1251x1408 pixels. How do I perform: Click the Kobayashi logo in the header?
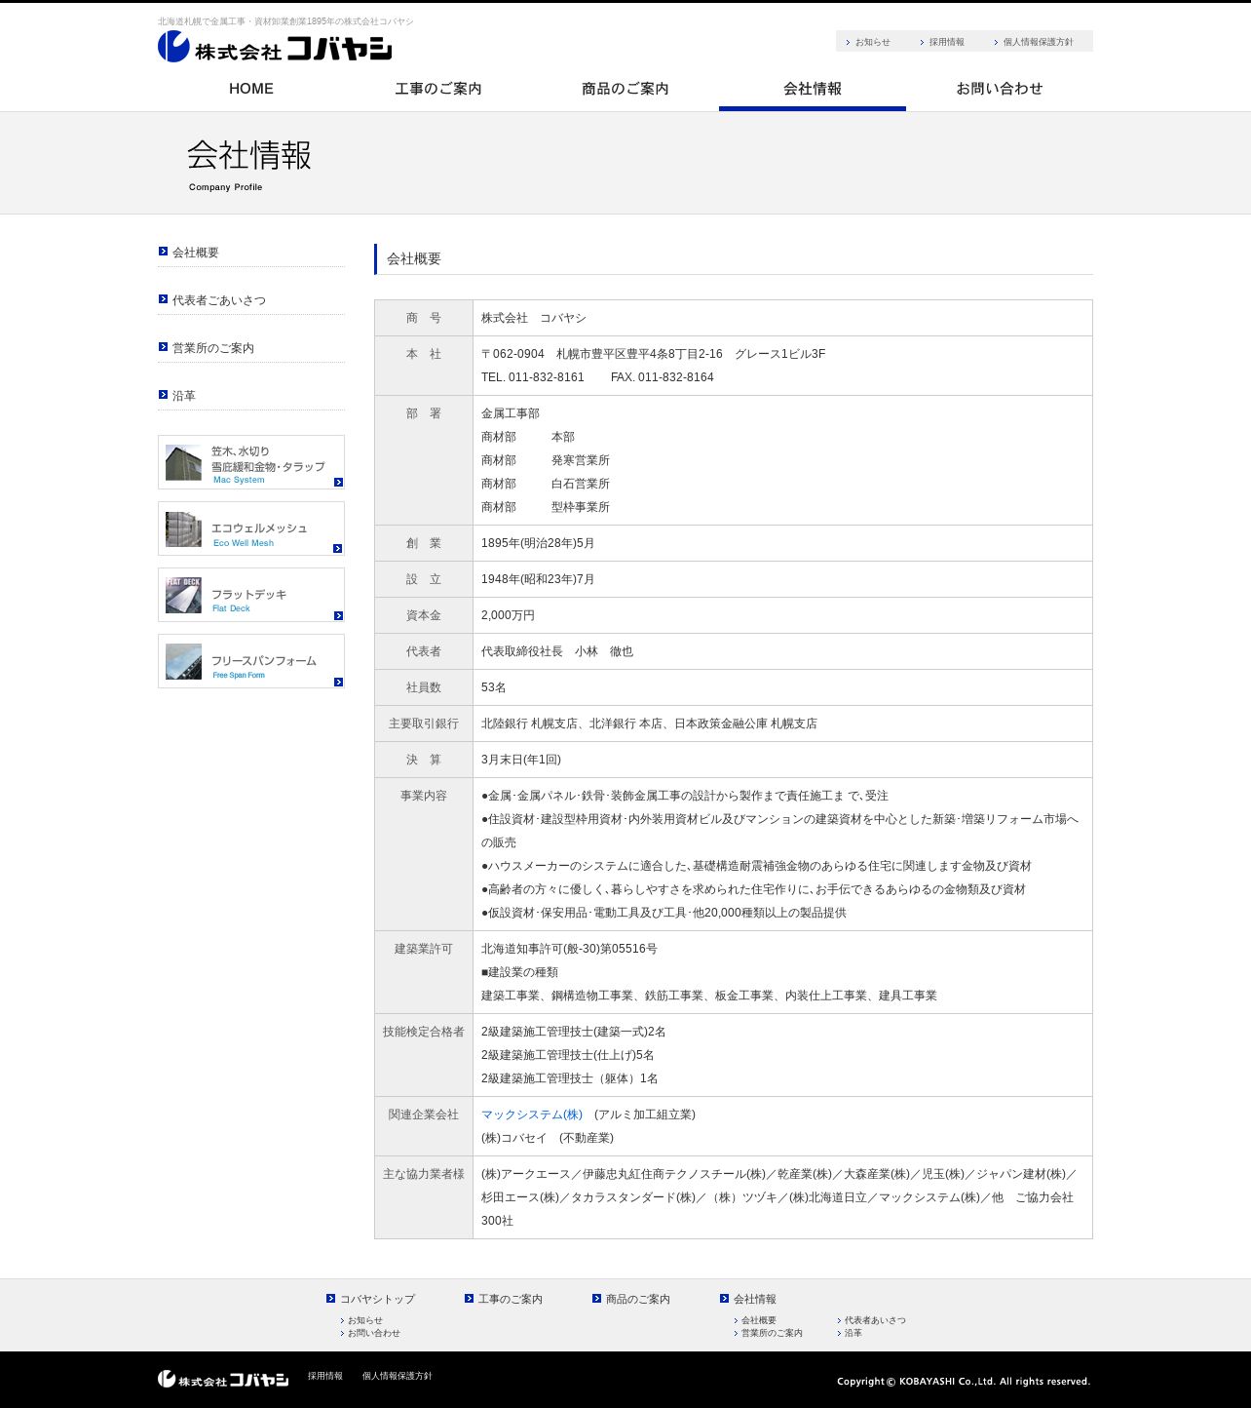(x=275, y=47)
